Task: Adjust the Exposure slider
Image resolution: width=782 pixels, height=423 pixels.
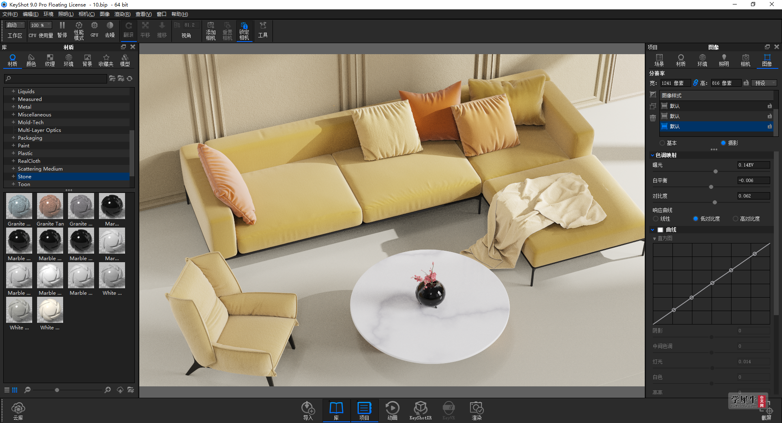Action: click(x=716, y=171)
